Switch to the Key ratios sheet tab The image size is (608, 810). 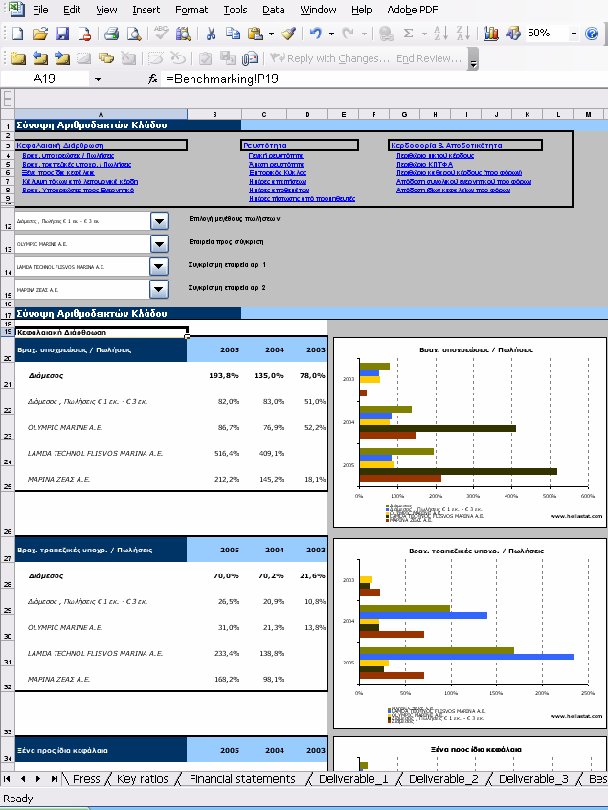point(143,779)
